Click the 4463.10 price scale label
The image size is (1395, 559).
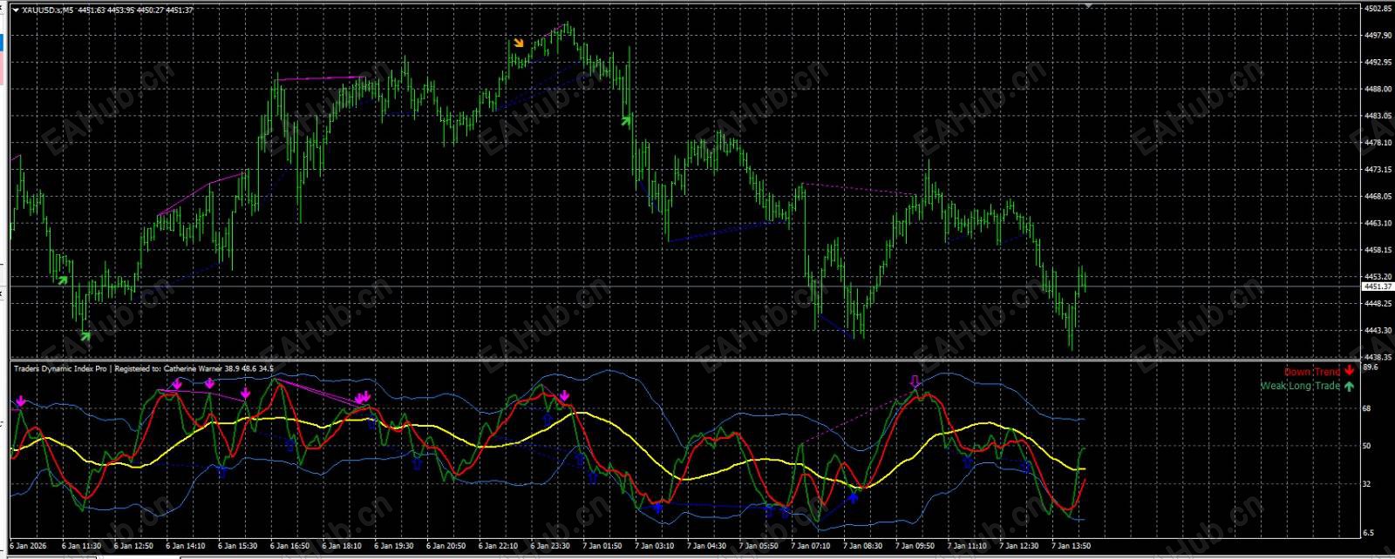pos(1378,223)
